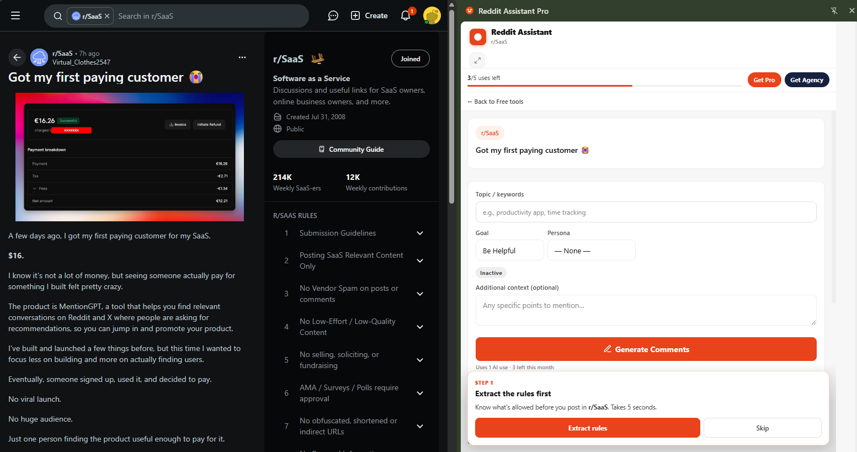Focus the Topic / keywords input
Viewport: 857px width, 452px height.
(646, 212)
